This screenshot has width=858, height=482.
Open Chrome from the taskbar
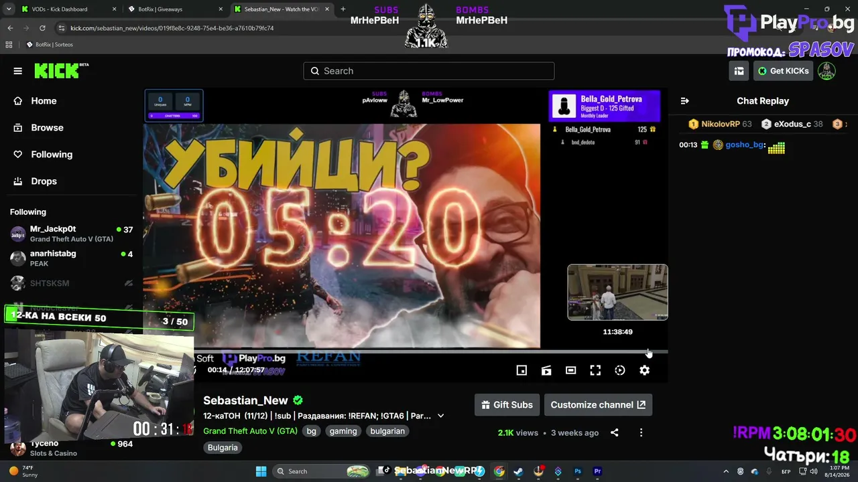tap(499, 471)
